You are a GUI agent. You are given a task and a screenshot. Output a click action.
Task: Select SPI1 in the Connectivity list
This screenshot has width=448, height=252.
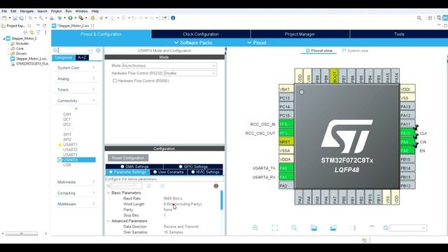tap(67, 134)
